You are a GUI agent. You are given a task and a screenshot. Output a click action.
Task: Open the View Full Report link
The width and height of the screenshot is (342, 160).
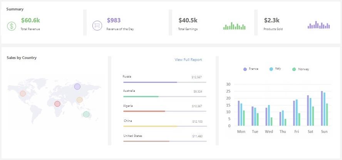pos(188,60)
